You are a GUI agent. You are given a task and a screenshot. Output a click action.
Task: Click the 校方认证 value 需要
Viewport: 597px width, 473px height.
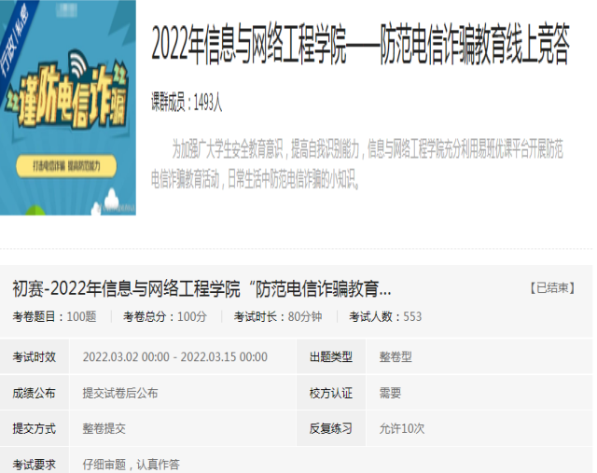point(390,394)
